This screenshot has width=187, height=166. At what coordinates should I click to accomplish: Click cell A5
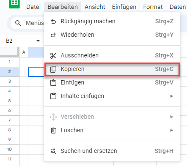[x=24, y=101]
